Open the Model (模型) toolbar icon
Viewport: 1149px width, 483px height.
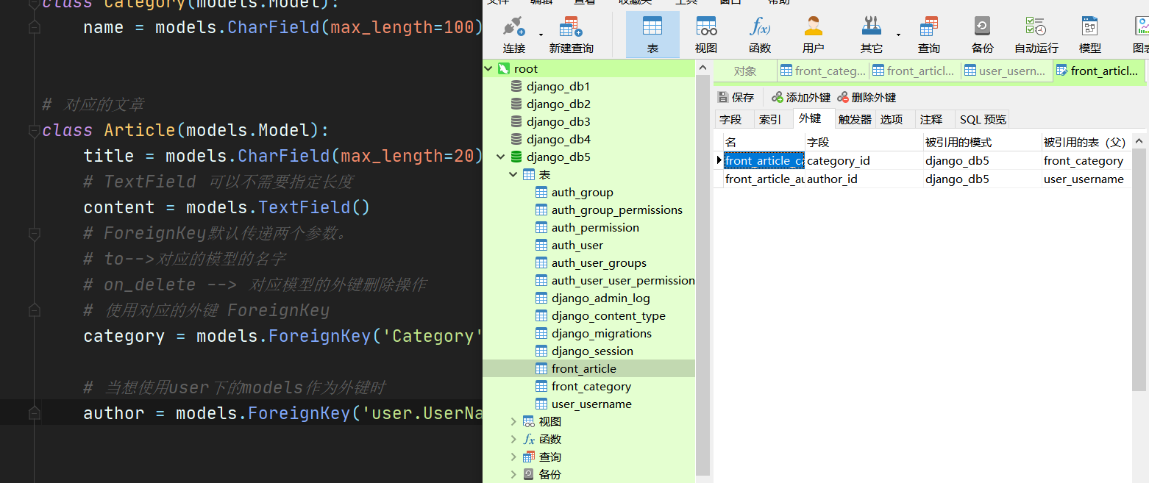point(1090,35)
